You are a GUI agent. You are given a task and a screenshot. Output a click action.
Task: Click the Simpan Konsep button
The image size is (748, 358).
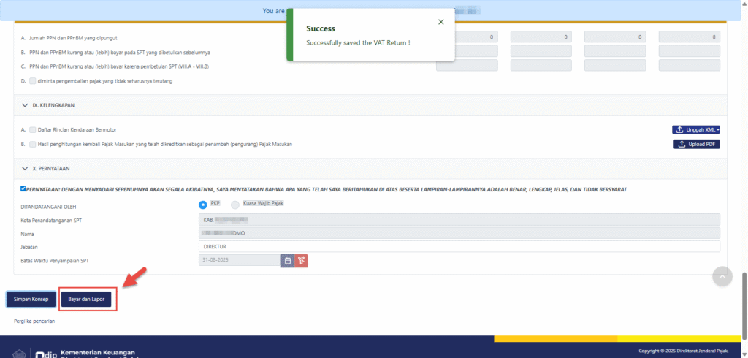pos(31,300)
